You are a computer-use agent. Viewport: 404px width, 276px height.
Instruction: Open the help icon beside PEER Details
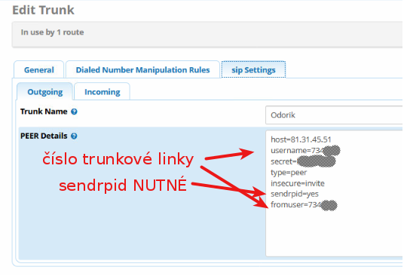click(74, 136)
